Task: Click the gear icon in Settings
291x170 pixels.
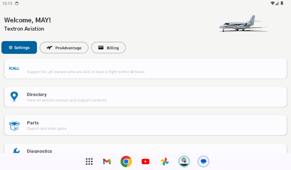Action: [11, 48]
